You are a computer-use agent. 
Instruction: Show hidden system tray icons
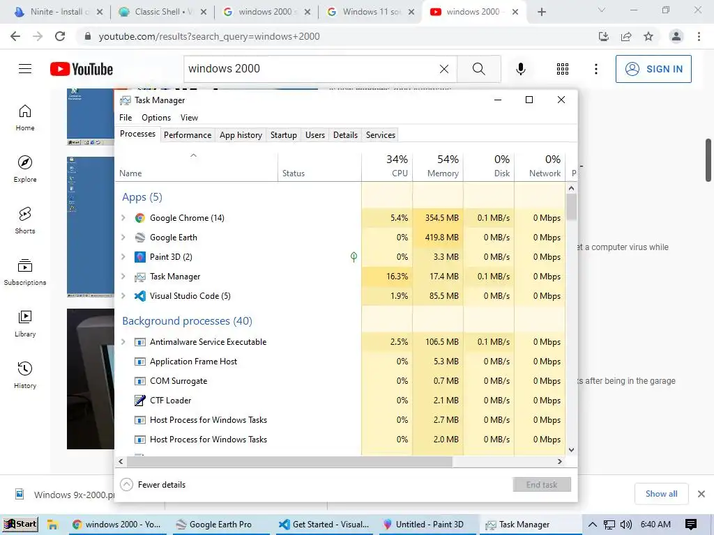click(593, 525)
